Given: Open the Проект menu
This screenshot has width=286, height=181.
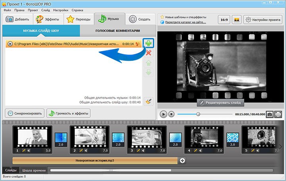Looking at the screenshot, I should [x=33, y=10].
